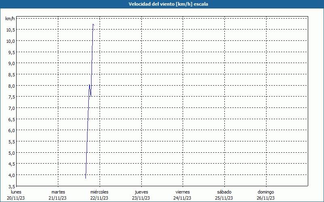The width and height of the screenshot is (324, 202).
Task: Click the 'martes' day label
Action: 58,192
